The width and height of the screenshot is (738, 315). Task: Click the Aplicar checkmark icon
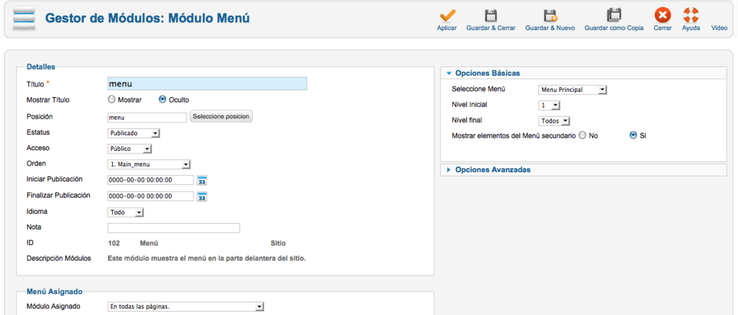click(x=447, y=15)
